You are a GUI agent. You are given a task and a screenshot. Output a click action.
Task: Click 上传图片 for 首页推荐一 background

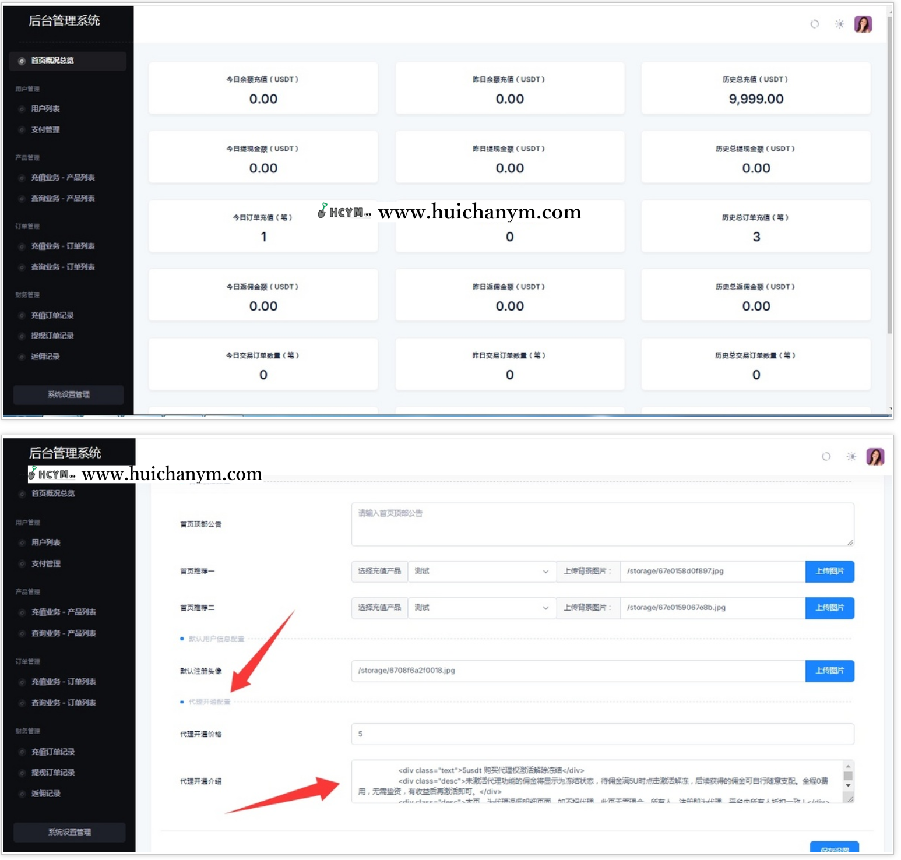pos(829,571)
